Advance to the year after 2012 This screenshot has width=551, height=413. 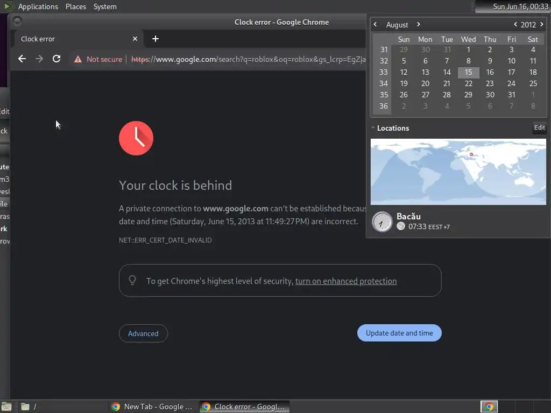[x=541, y=24]
